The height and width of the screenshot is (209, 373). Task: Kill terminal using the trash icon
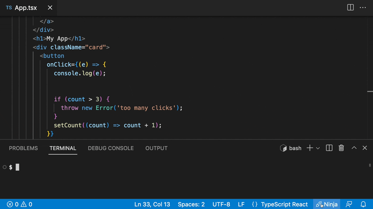(341, 148)
